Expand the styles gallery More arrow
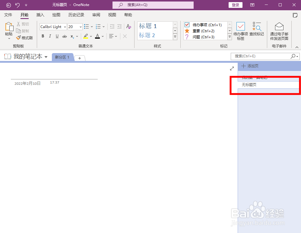This screenshot has height=233, width=301. (175, 37)
